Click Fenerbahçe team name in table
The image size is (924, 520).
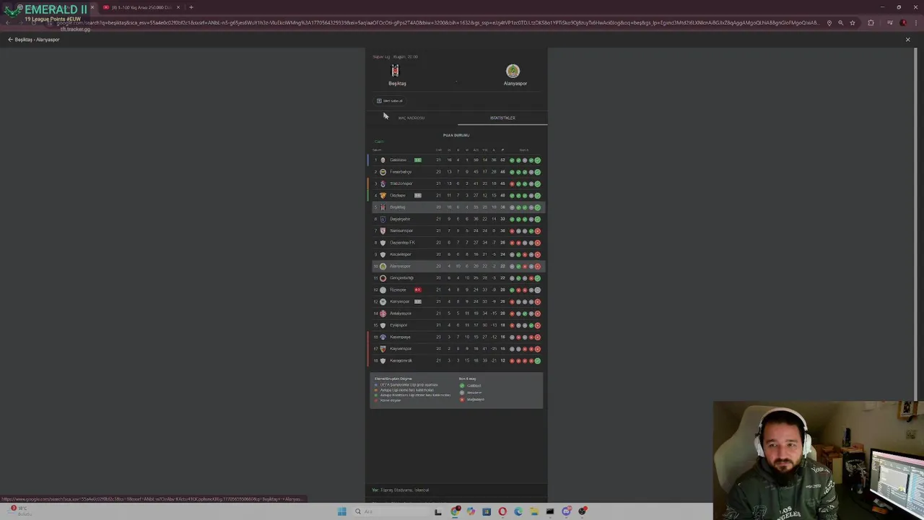coord(401,172)
